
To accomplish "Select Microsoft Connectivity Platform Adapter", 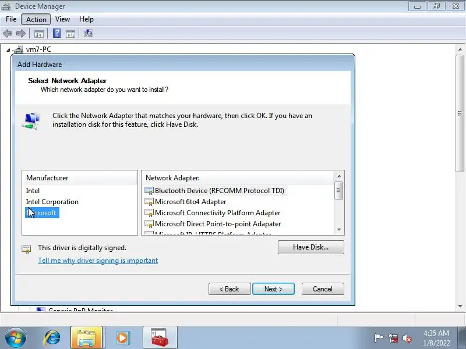I will tap(217, 213).
